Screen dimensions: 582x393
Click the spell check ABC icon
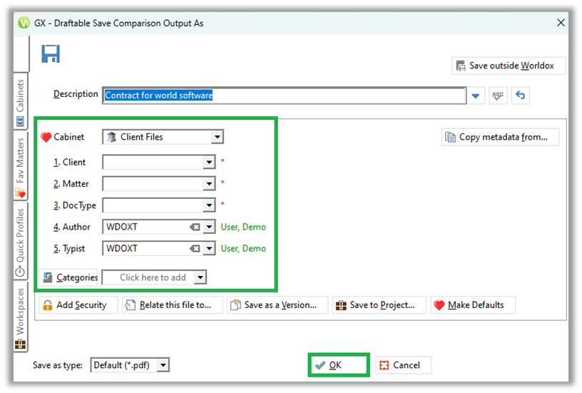pos(498,96)
